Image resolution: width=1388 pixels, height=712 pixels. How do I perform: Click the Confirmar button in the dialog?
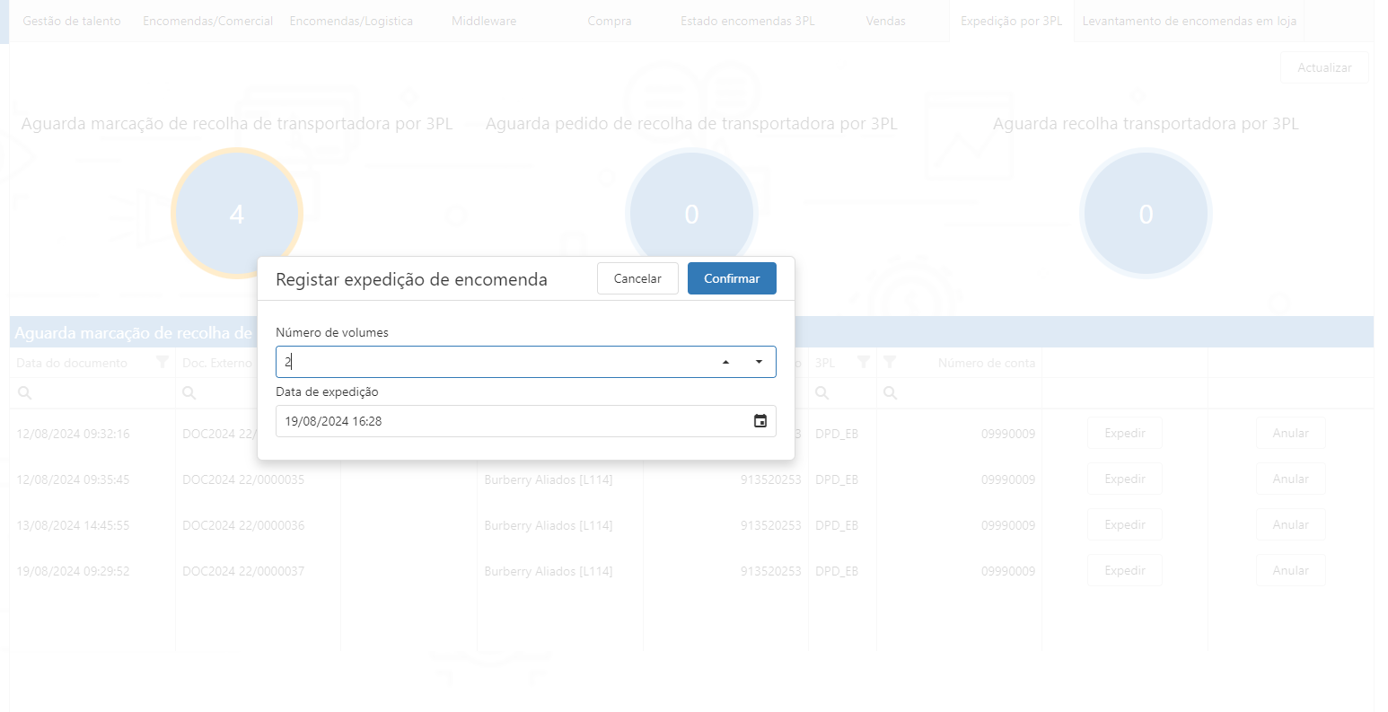[x=732, y=278]
